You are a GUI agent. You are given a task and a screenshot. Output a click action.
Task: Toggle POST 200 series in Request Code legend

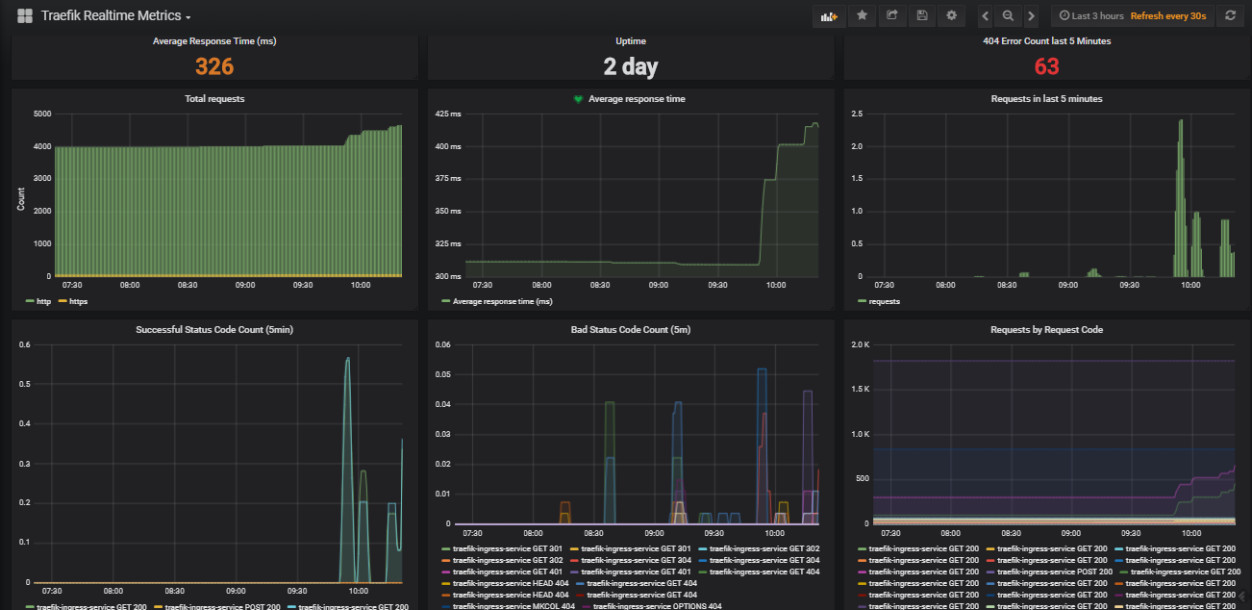point(1054,572)
